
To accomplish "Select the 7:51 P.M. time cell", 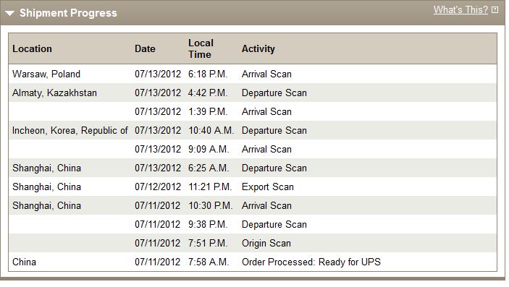I will 208,243.
